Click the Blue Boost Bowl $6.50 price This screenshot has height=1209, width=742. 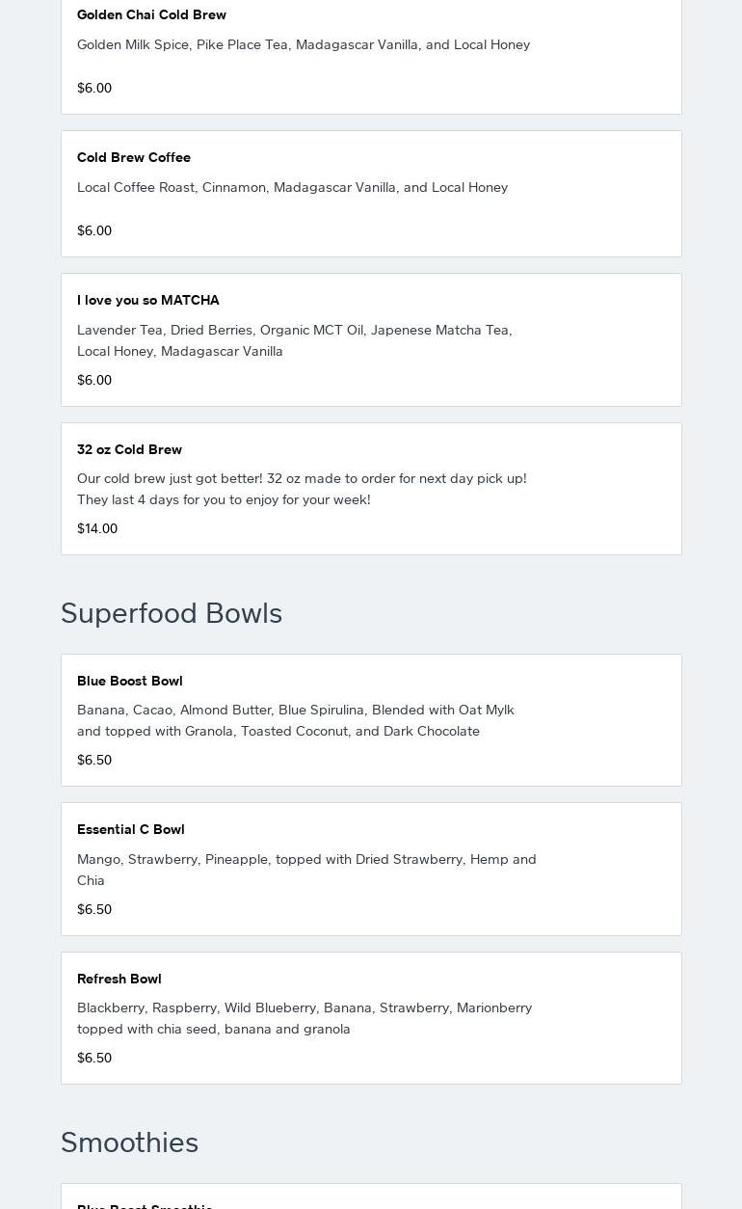pyautogui.click(x=94, y=760)
